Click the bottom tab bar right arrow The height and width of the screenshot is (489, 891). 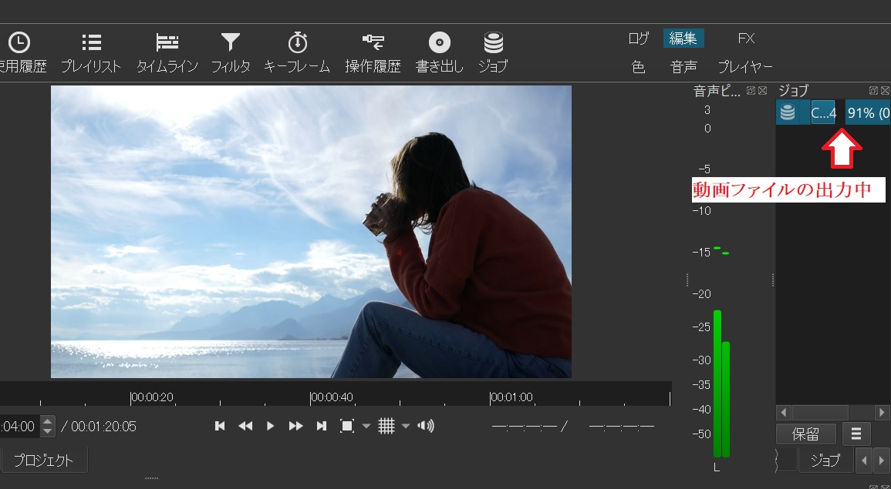coord(882,460)
